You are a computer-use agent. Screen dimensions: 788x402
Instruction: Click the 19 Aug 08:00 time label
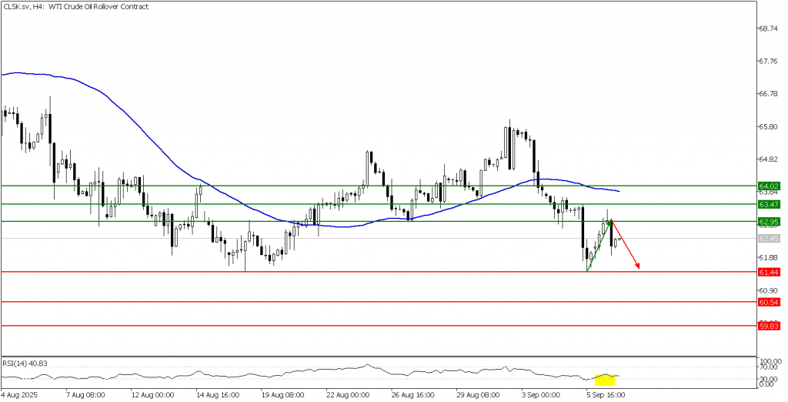click(x=283, y=395)
